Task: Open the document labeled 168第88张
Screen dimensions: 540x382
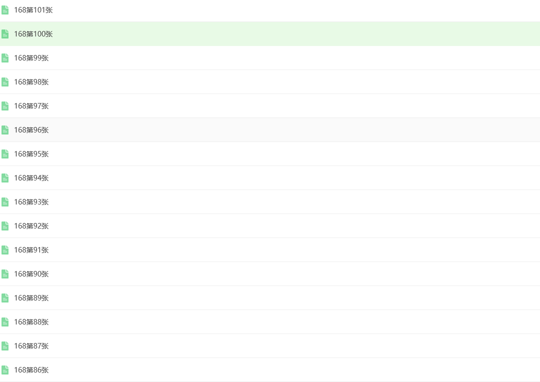Action: coord(32,322)
